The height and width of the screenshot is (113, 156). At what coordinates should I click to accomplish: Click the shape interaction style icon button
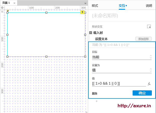(x=149, y=27)
